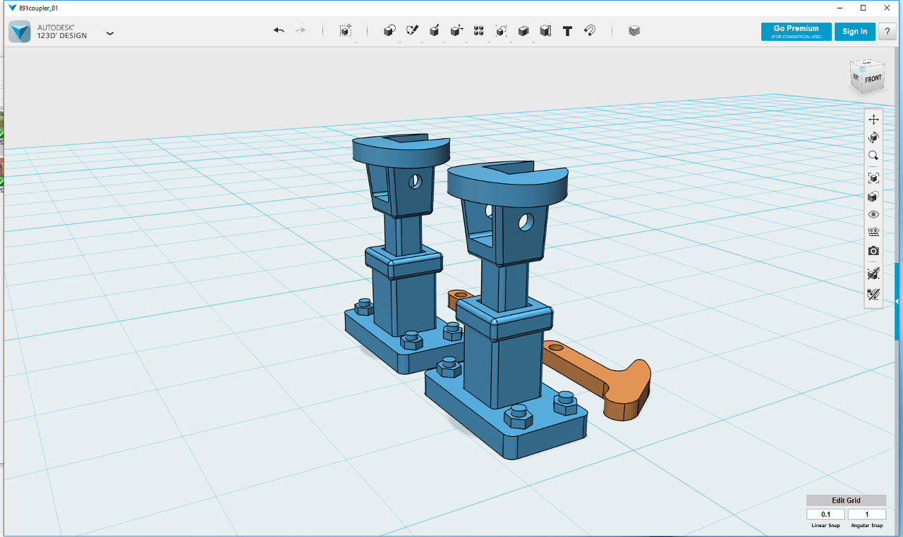Image resolution: width=903 pixels, height=537 pixels.
Task: Click the Sign In button
Action: click(x=855, y=32)
